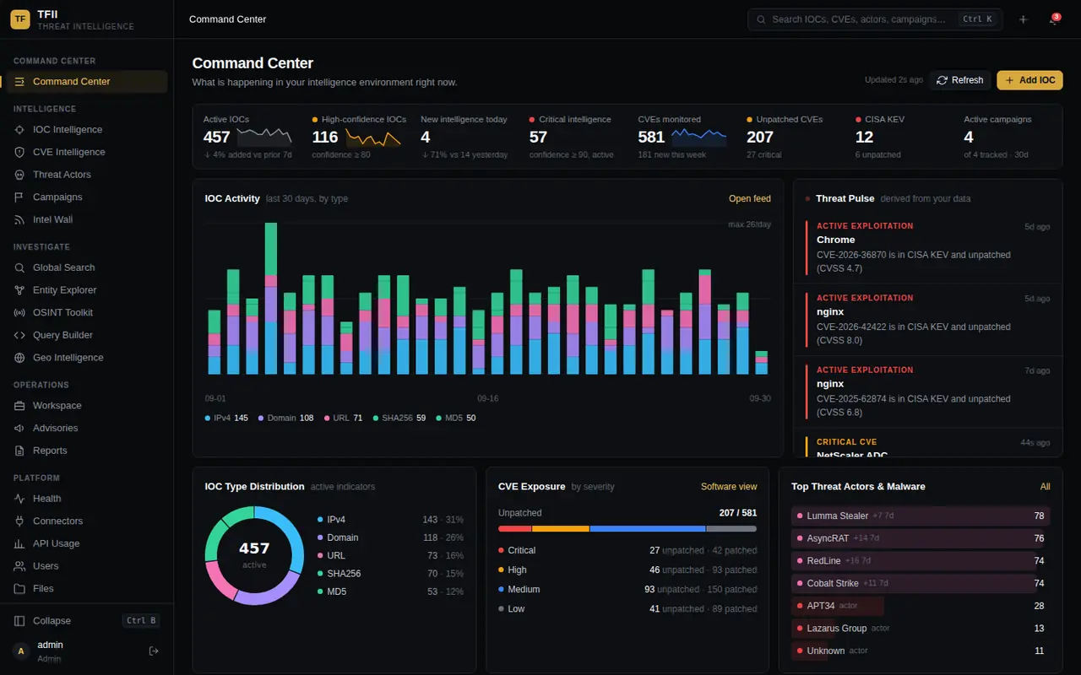The width and height of the screenshot is (1081, 675).
Task: Click the Health pulse icon
Action: pyautogui.click(x=19, y=499)
